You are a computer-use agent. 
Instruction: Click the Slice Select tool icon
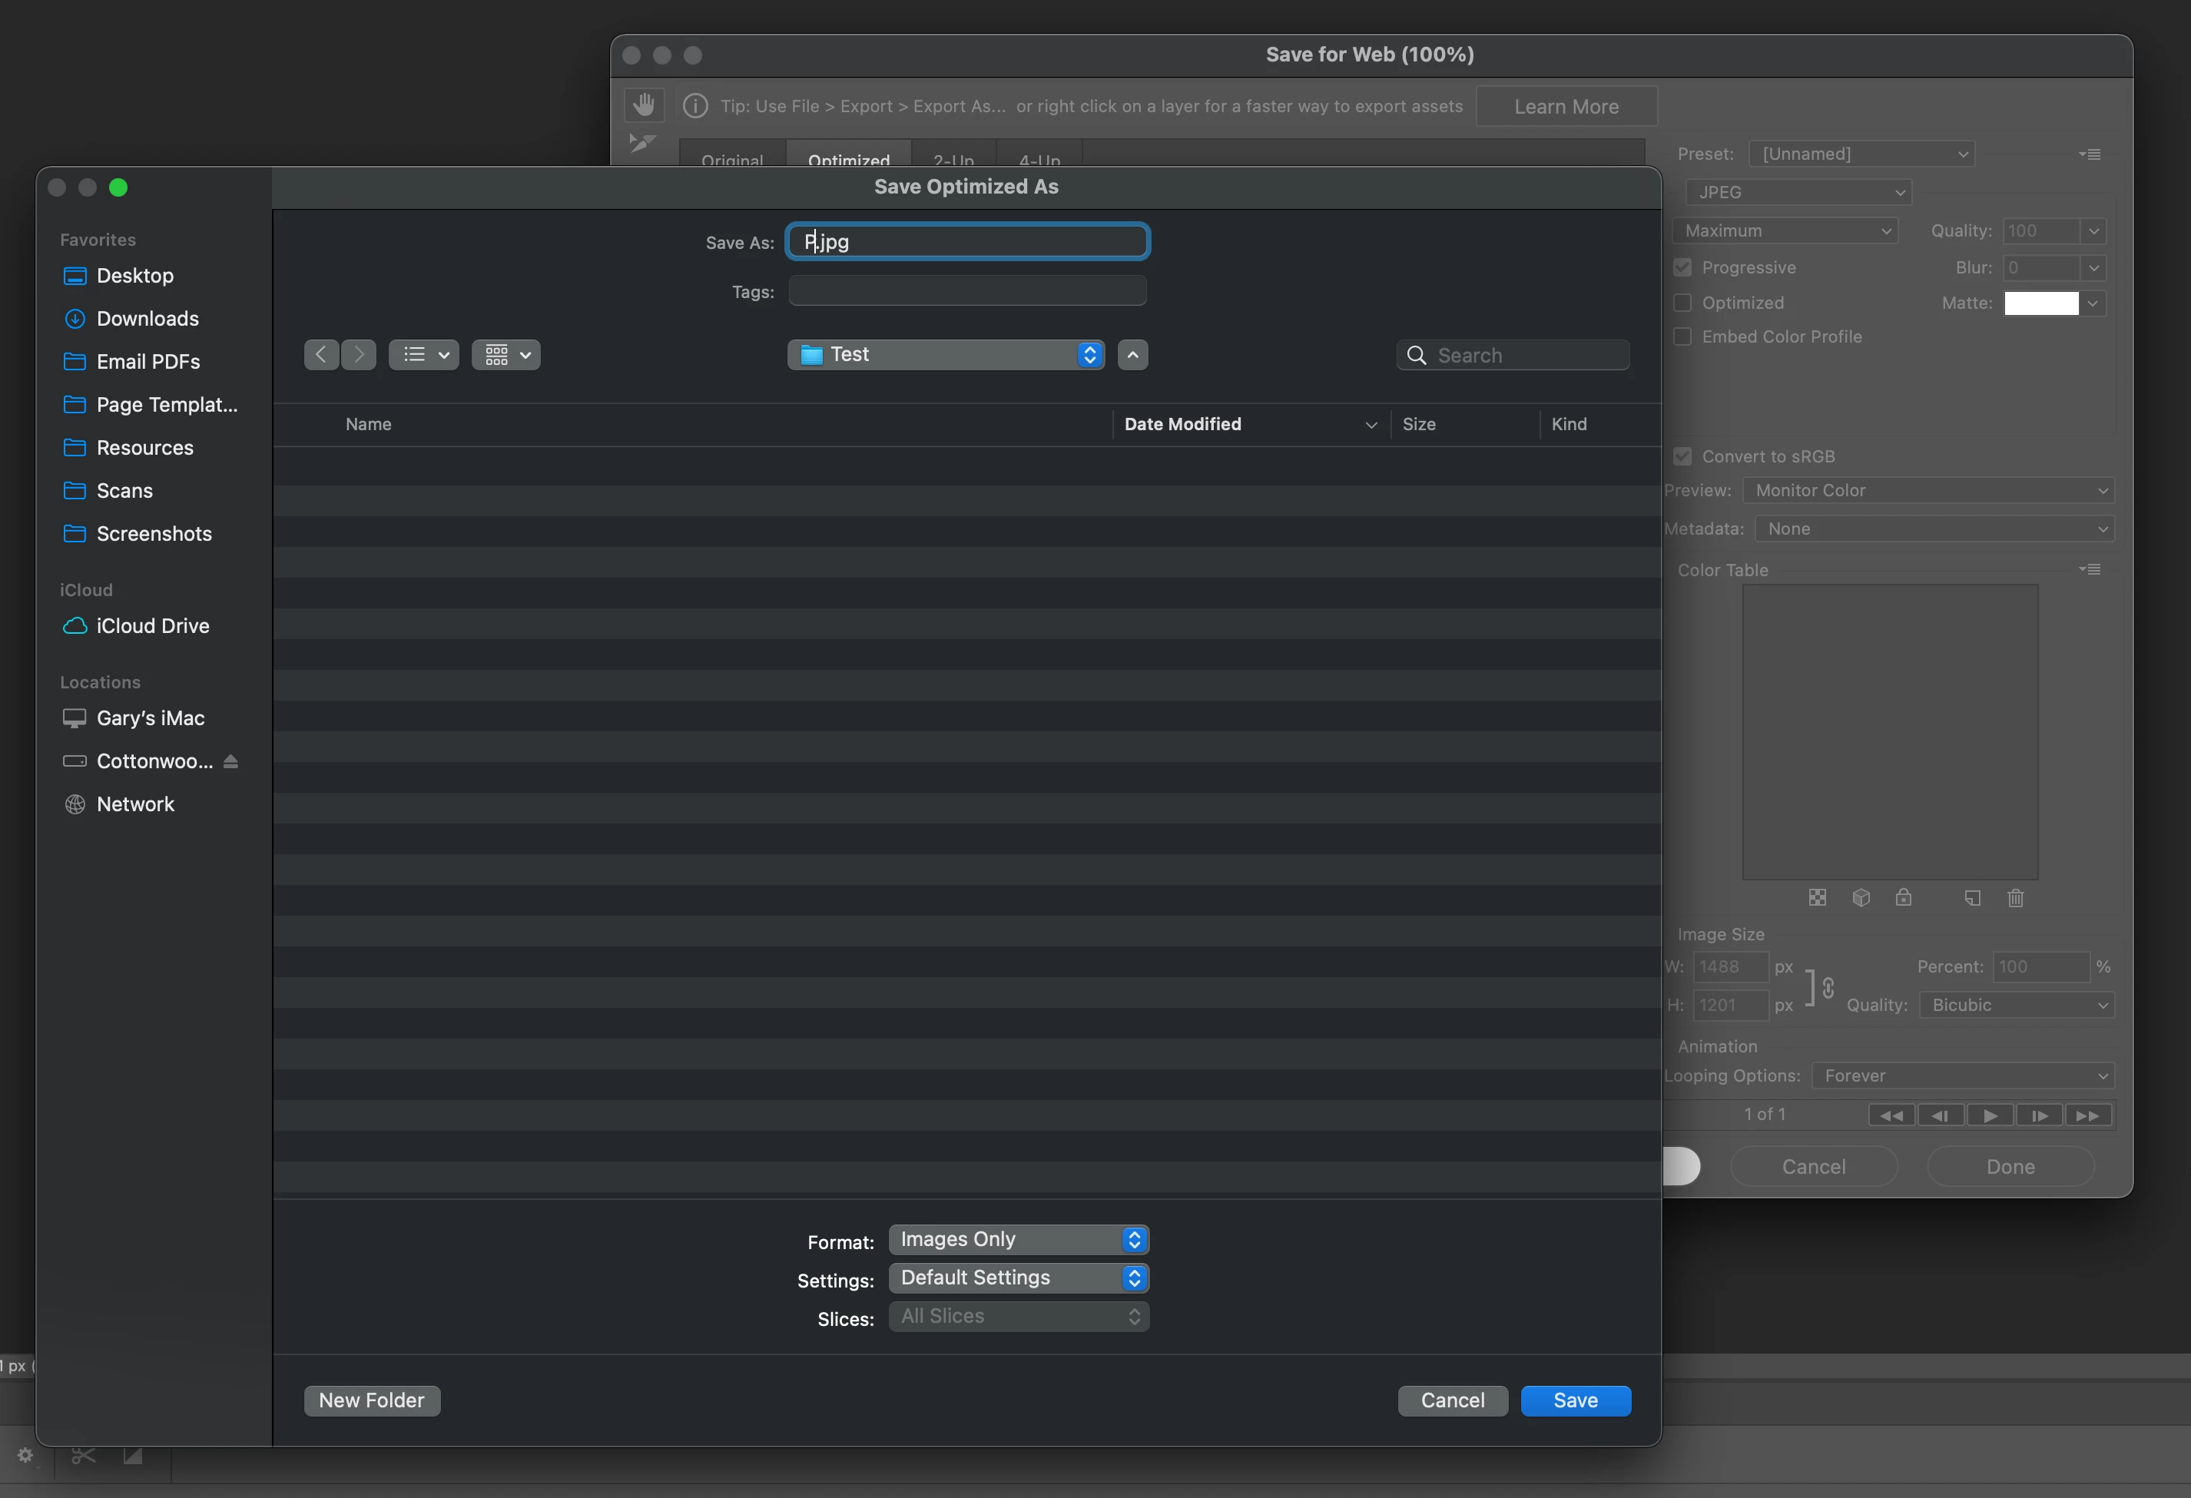(642, 144)
